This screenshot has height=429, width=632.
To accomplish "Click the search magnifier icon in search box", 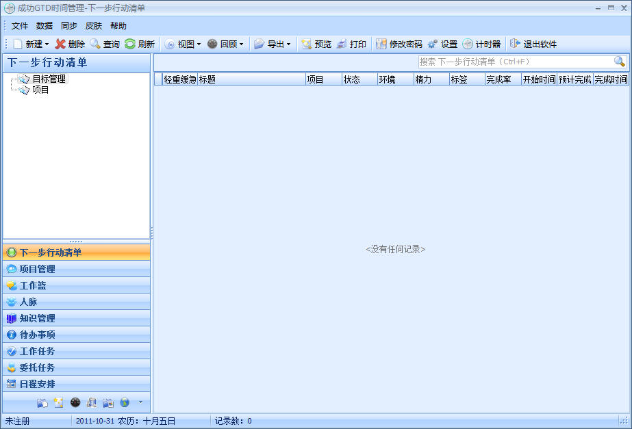I will [620, 62].
